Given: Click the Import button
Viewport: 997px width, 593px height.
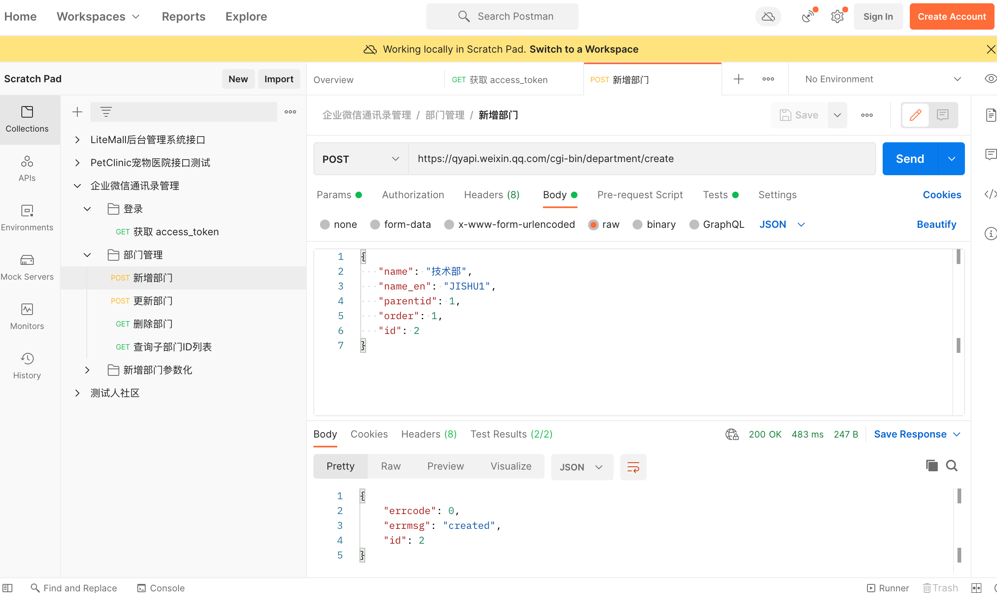Looking at the screenshot, I should pyautogui.click(x=279, y=79).
